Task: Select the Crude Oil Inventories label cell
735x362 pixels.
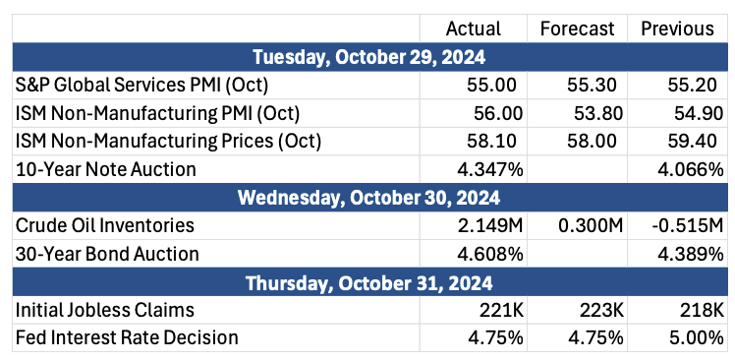Action: pyautogui.click(x=215, y=225)
